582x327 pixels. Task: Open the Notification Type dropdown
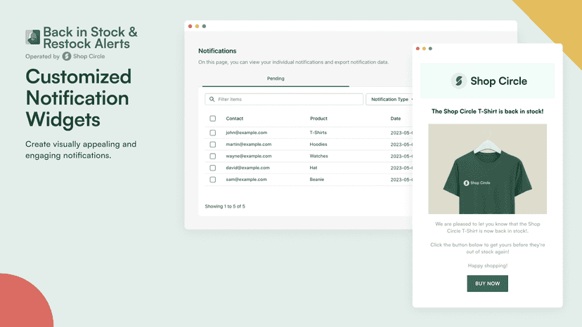point(389,100)
